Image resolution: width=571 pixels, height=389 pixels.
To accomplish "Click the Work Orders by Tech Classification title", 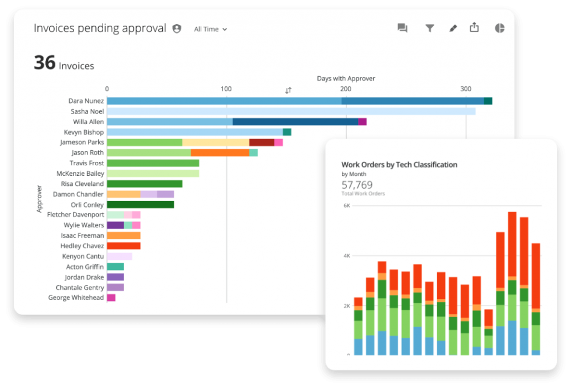I will [x=400, y=165].
